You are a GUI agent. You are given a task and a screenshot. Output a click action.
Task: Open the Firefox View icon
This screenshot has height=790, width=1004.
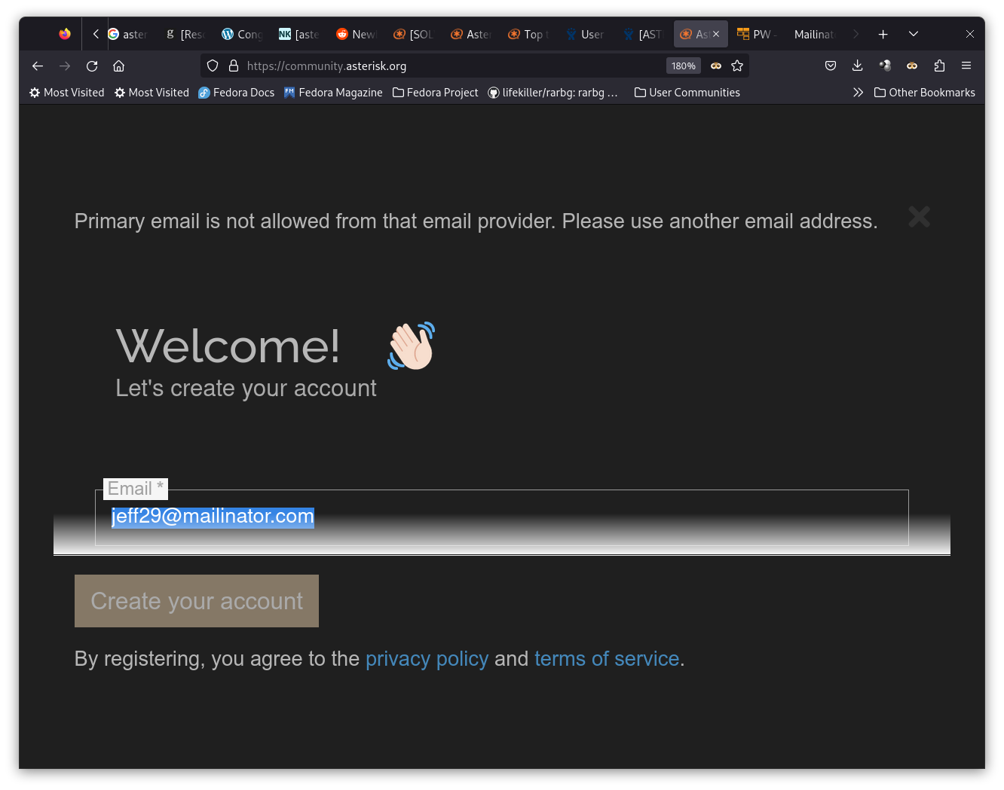pos(65,34)
